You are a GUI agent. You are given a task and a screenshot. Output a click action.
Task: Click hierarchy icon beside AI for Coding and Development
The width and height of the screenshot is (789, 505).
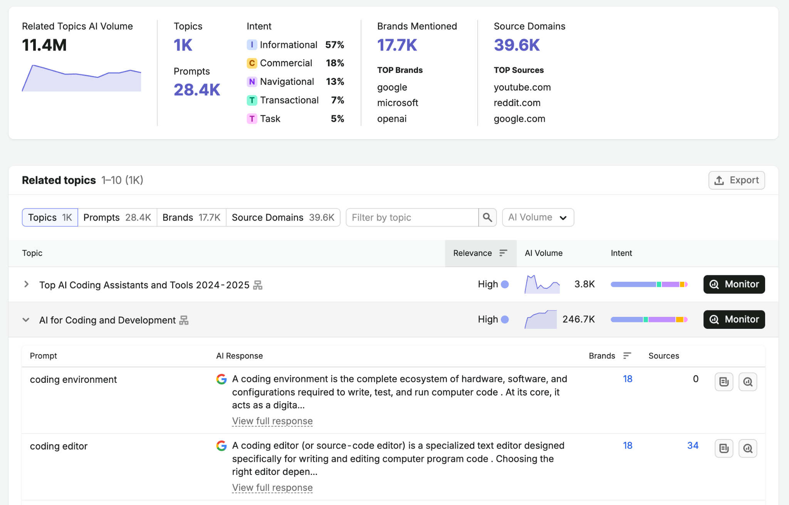coord(184,320)
